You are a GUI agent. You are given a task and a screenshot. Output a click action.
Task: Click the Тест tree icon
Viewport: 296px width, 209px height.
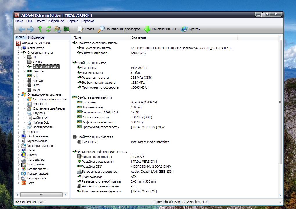pyautogui.click(x=24, y=183)
